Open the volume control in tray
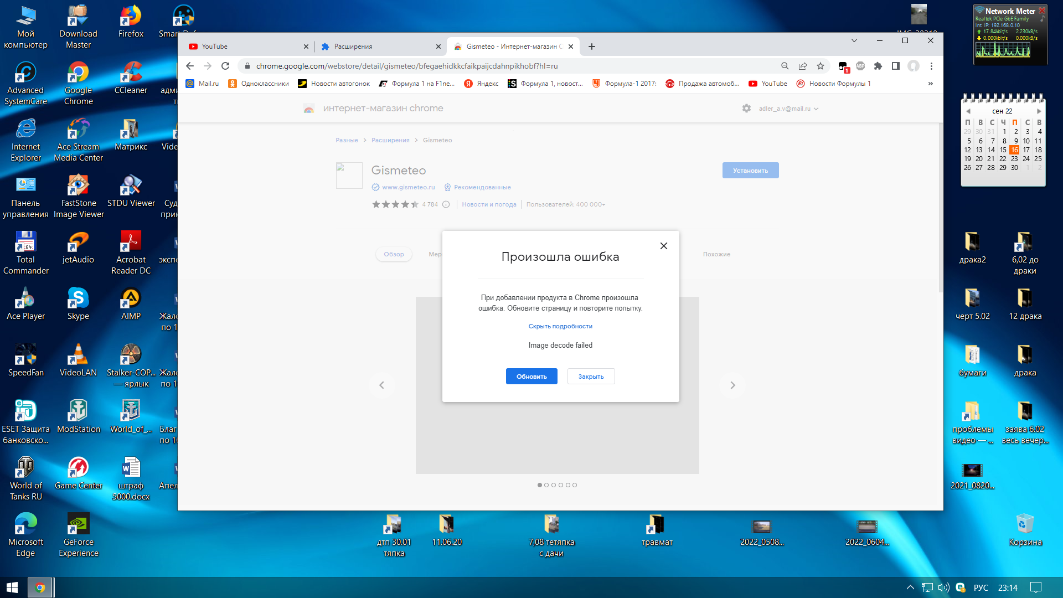Image resolution: width=1063 pixels, height=598 pixels. point(943,587)
